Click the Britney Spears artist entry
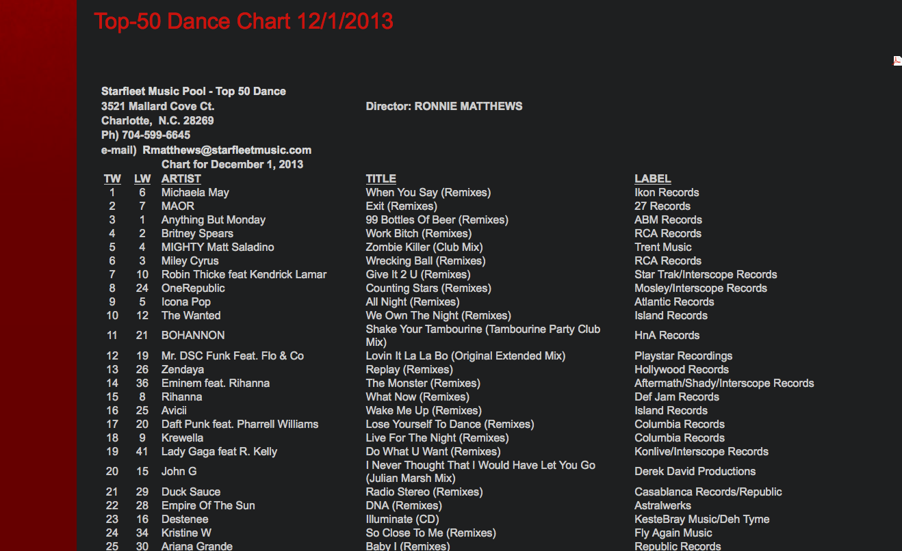Viewport: 902px width, 551px height. [197, 234]
